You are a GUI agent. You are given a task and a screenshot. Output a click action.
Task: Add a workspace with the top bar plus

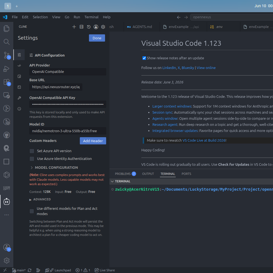[17, 6]
